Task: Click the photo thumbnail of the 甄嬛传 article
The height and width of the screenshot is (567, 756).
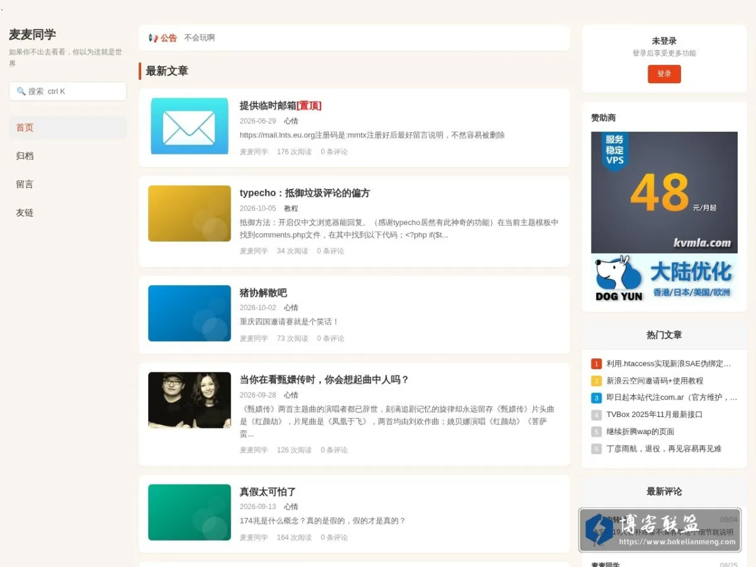Action: (x=190, y=400)
